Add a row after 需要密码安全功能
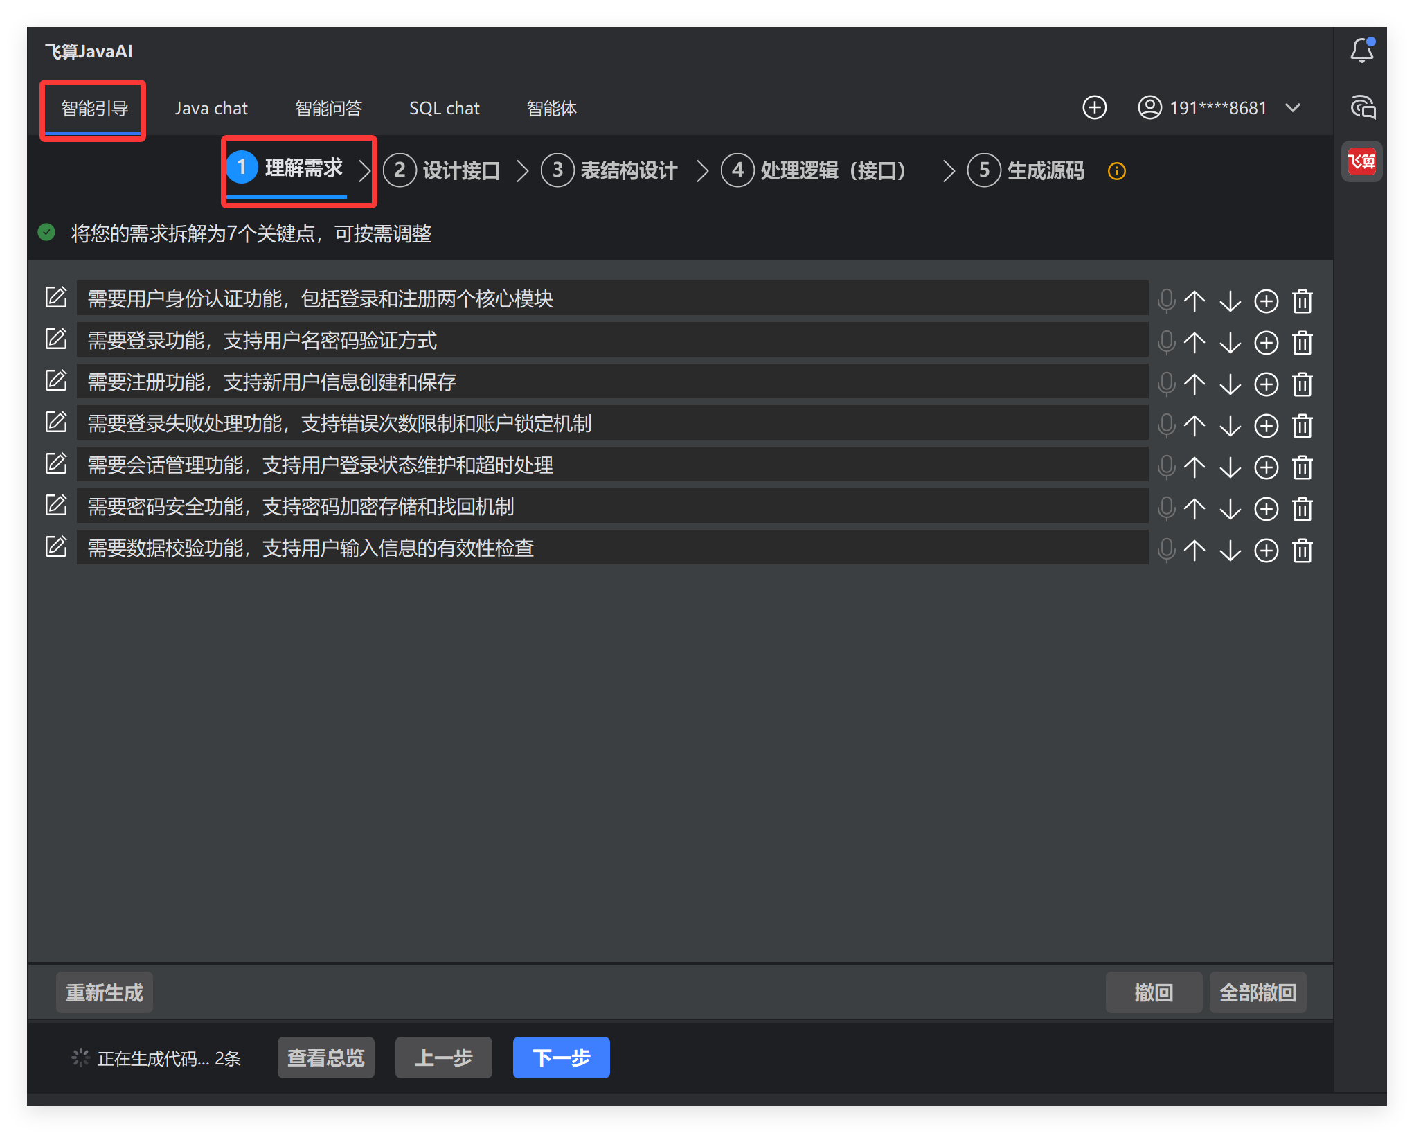The height and width of the screenshot is (1133, 1414). 1266,509
